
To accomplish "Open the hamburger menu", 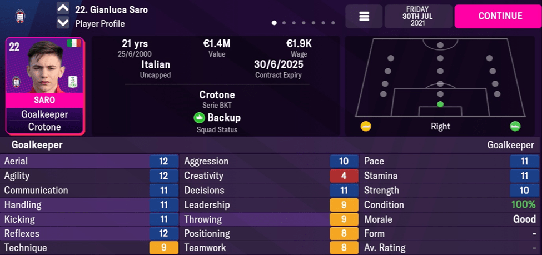I will (x=364, y=17).
